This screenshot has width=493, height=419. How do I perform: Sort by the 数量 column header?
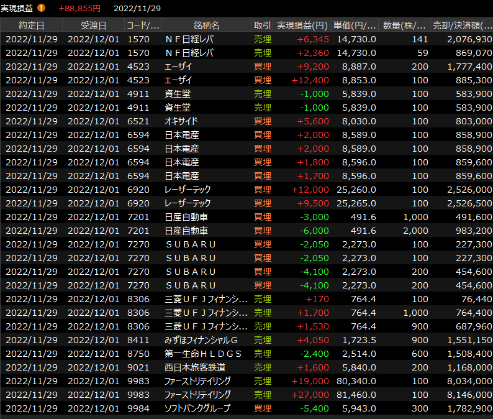tap(404, 25)
